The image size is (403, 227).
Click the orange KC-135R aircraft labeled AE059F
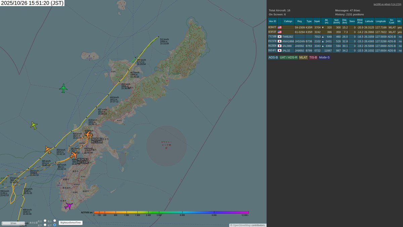click(88, 135)
